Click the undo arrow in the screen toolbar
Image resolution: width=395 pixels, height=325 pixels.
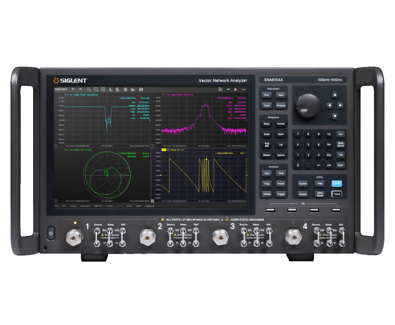pos(73,90)
